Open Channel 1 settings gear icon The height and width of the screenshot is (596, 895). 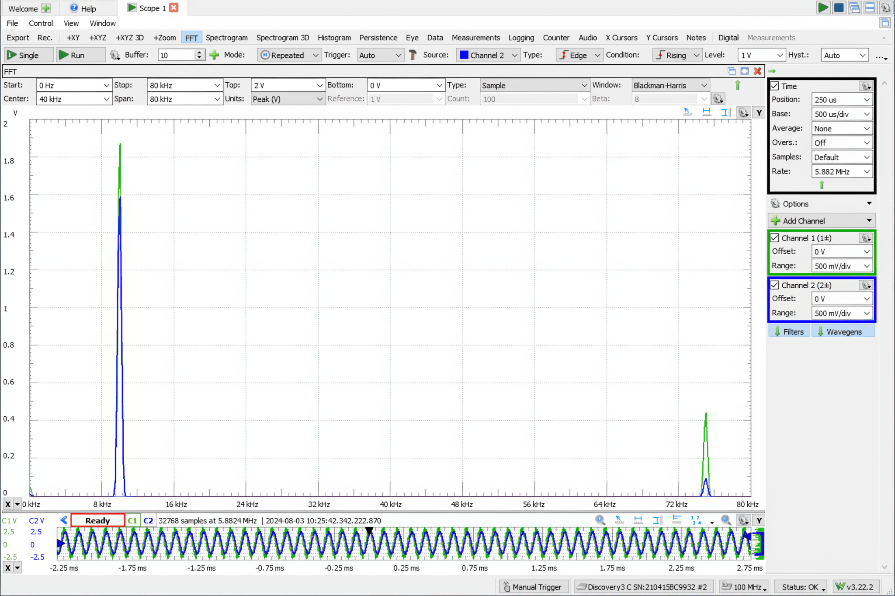tap(866, 238)
